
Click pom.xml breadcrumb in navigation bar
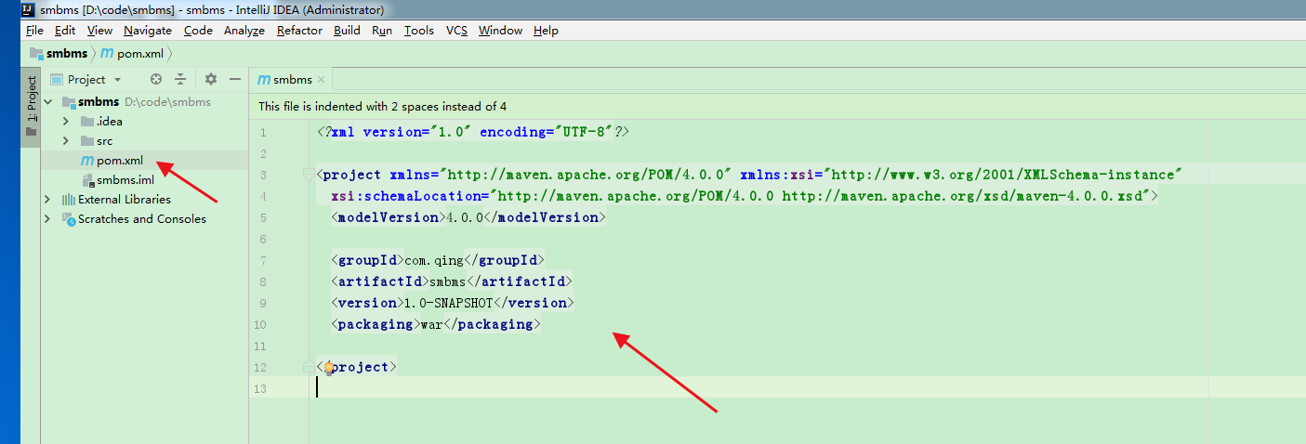tap(132, 54)
